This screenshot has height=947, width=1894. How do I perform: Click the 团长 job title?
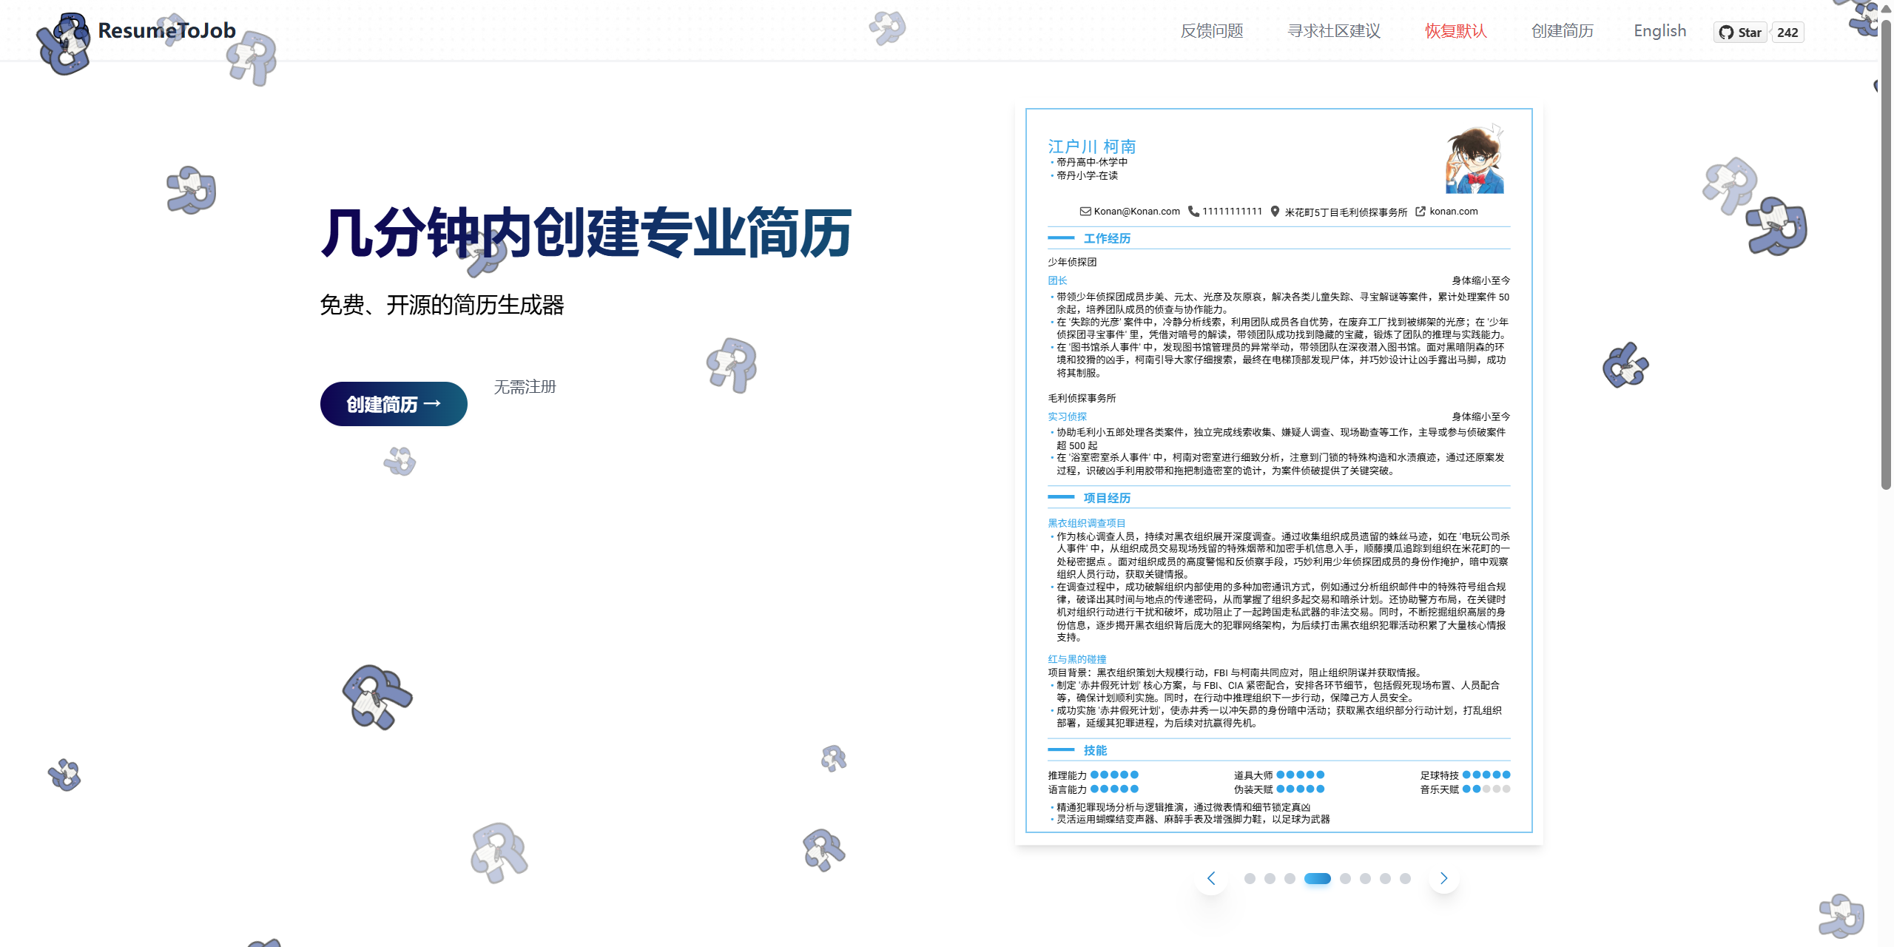coord(1057,280)
